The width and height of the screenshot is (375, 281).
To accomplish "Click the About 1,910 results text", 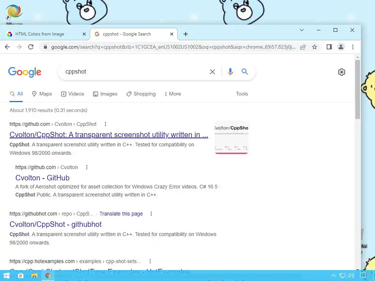I will (48, 110).
